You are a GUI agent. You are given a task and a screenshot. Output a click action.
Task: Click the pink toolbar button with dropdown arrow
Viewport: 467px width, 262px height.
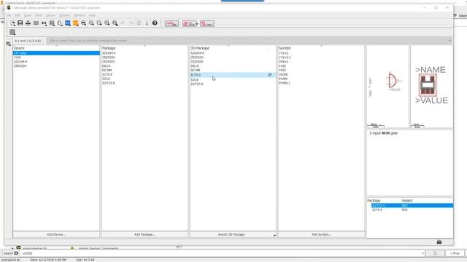(189, 23)
